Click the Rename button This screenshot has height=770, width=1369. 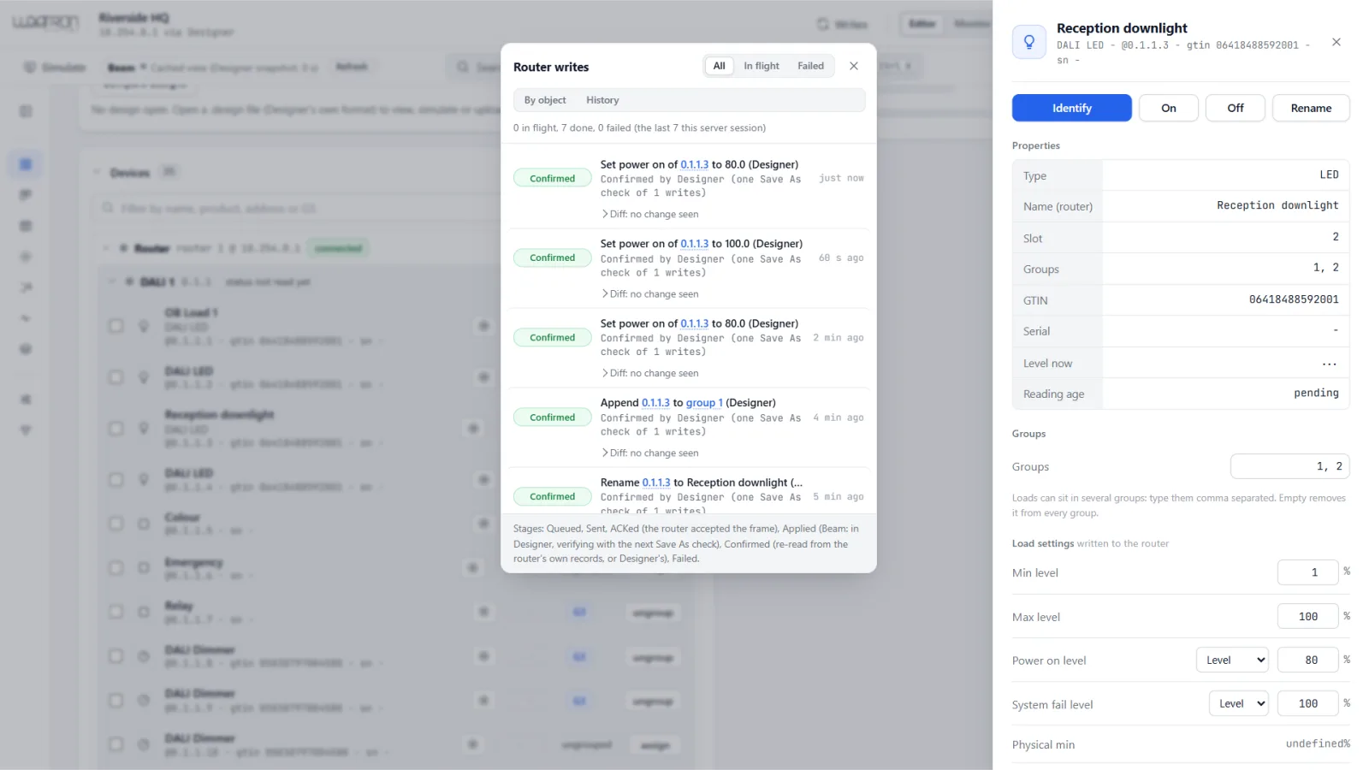[x=1311, y=108]
